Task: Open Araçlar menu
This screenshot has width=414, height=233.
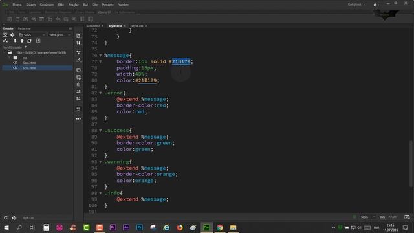Action: click(x=74, y=5)
